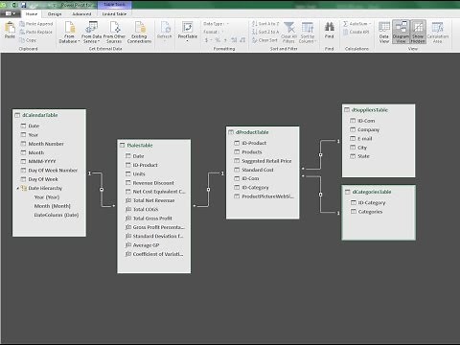Select relationship line between calendar and sales

pyautogui.click(x=102, y=190)
